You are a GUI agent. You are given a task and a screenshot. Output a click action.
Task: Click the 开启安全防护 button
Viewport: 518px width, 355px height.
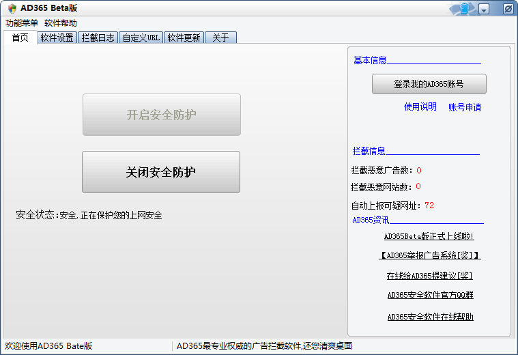(162, 115)
